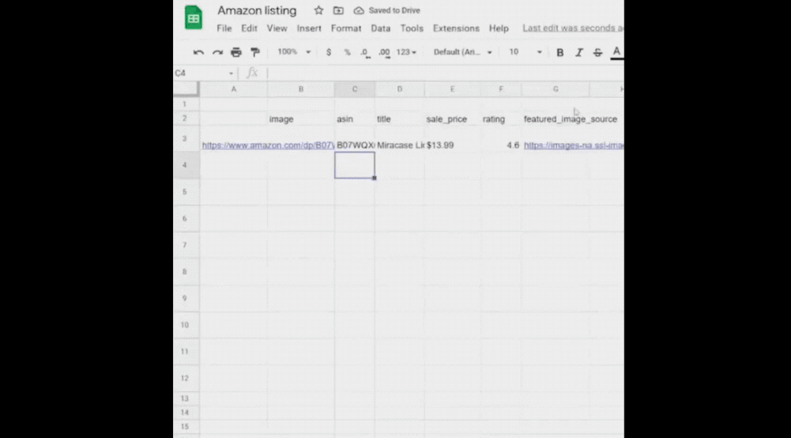Select the Miracase title cell
791x438 pixels.
pyautogui.click(x=400, y=139)
